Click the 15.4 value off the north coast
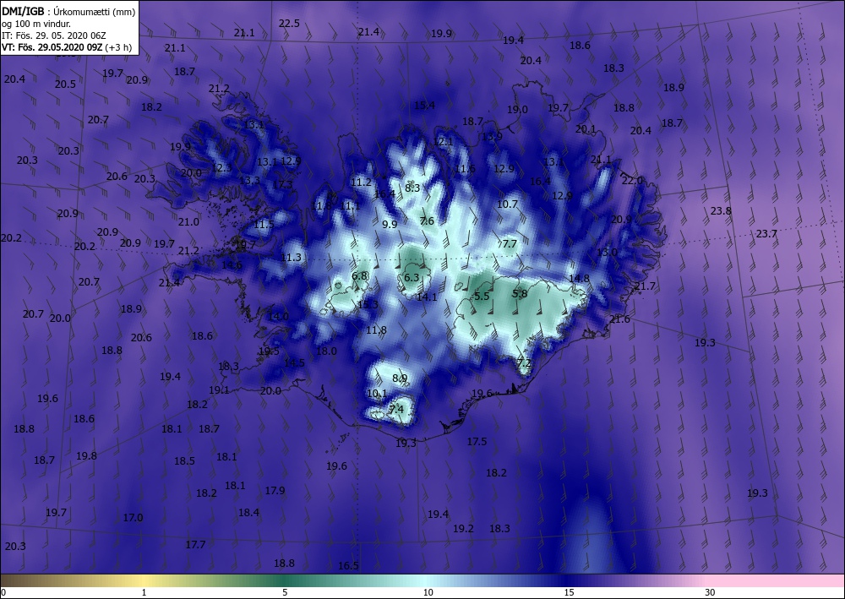 (x=424, y=105)
